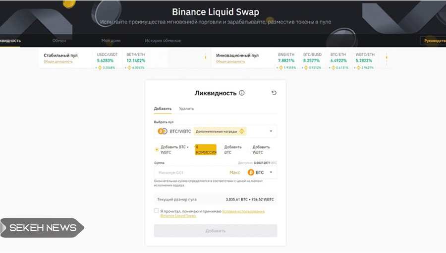This screenshot has height=253, width=446.
Task: Open the История обменов navigation tab
Action: tap(163, 41)
